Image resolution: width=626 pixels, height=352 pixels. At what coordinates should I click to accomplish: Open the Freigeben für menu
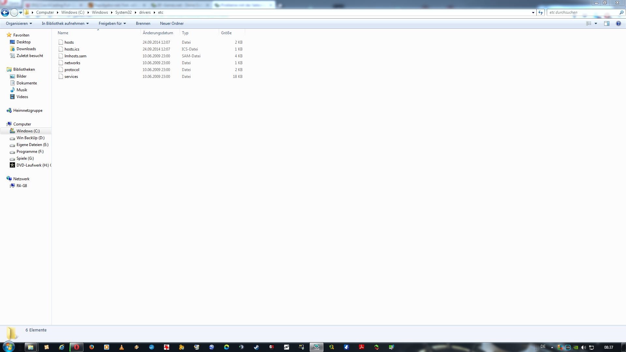112,23
